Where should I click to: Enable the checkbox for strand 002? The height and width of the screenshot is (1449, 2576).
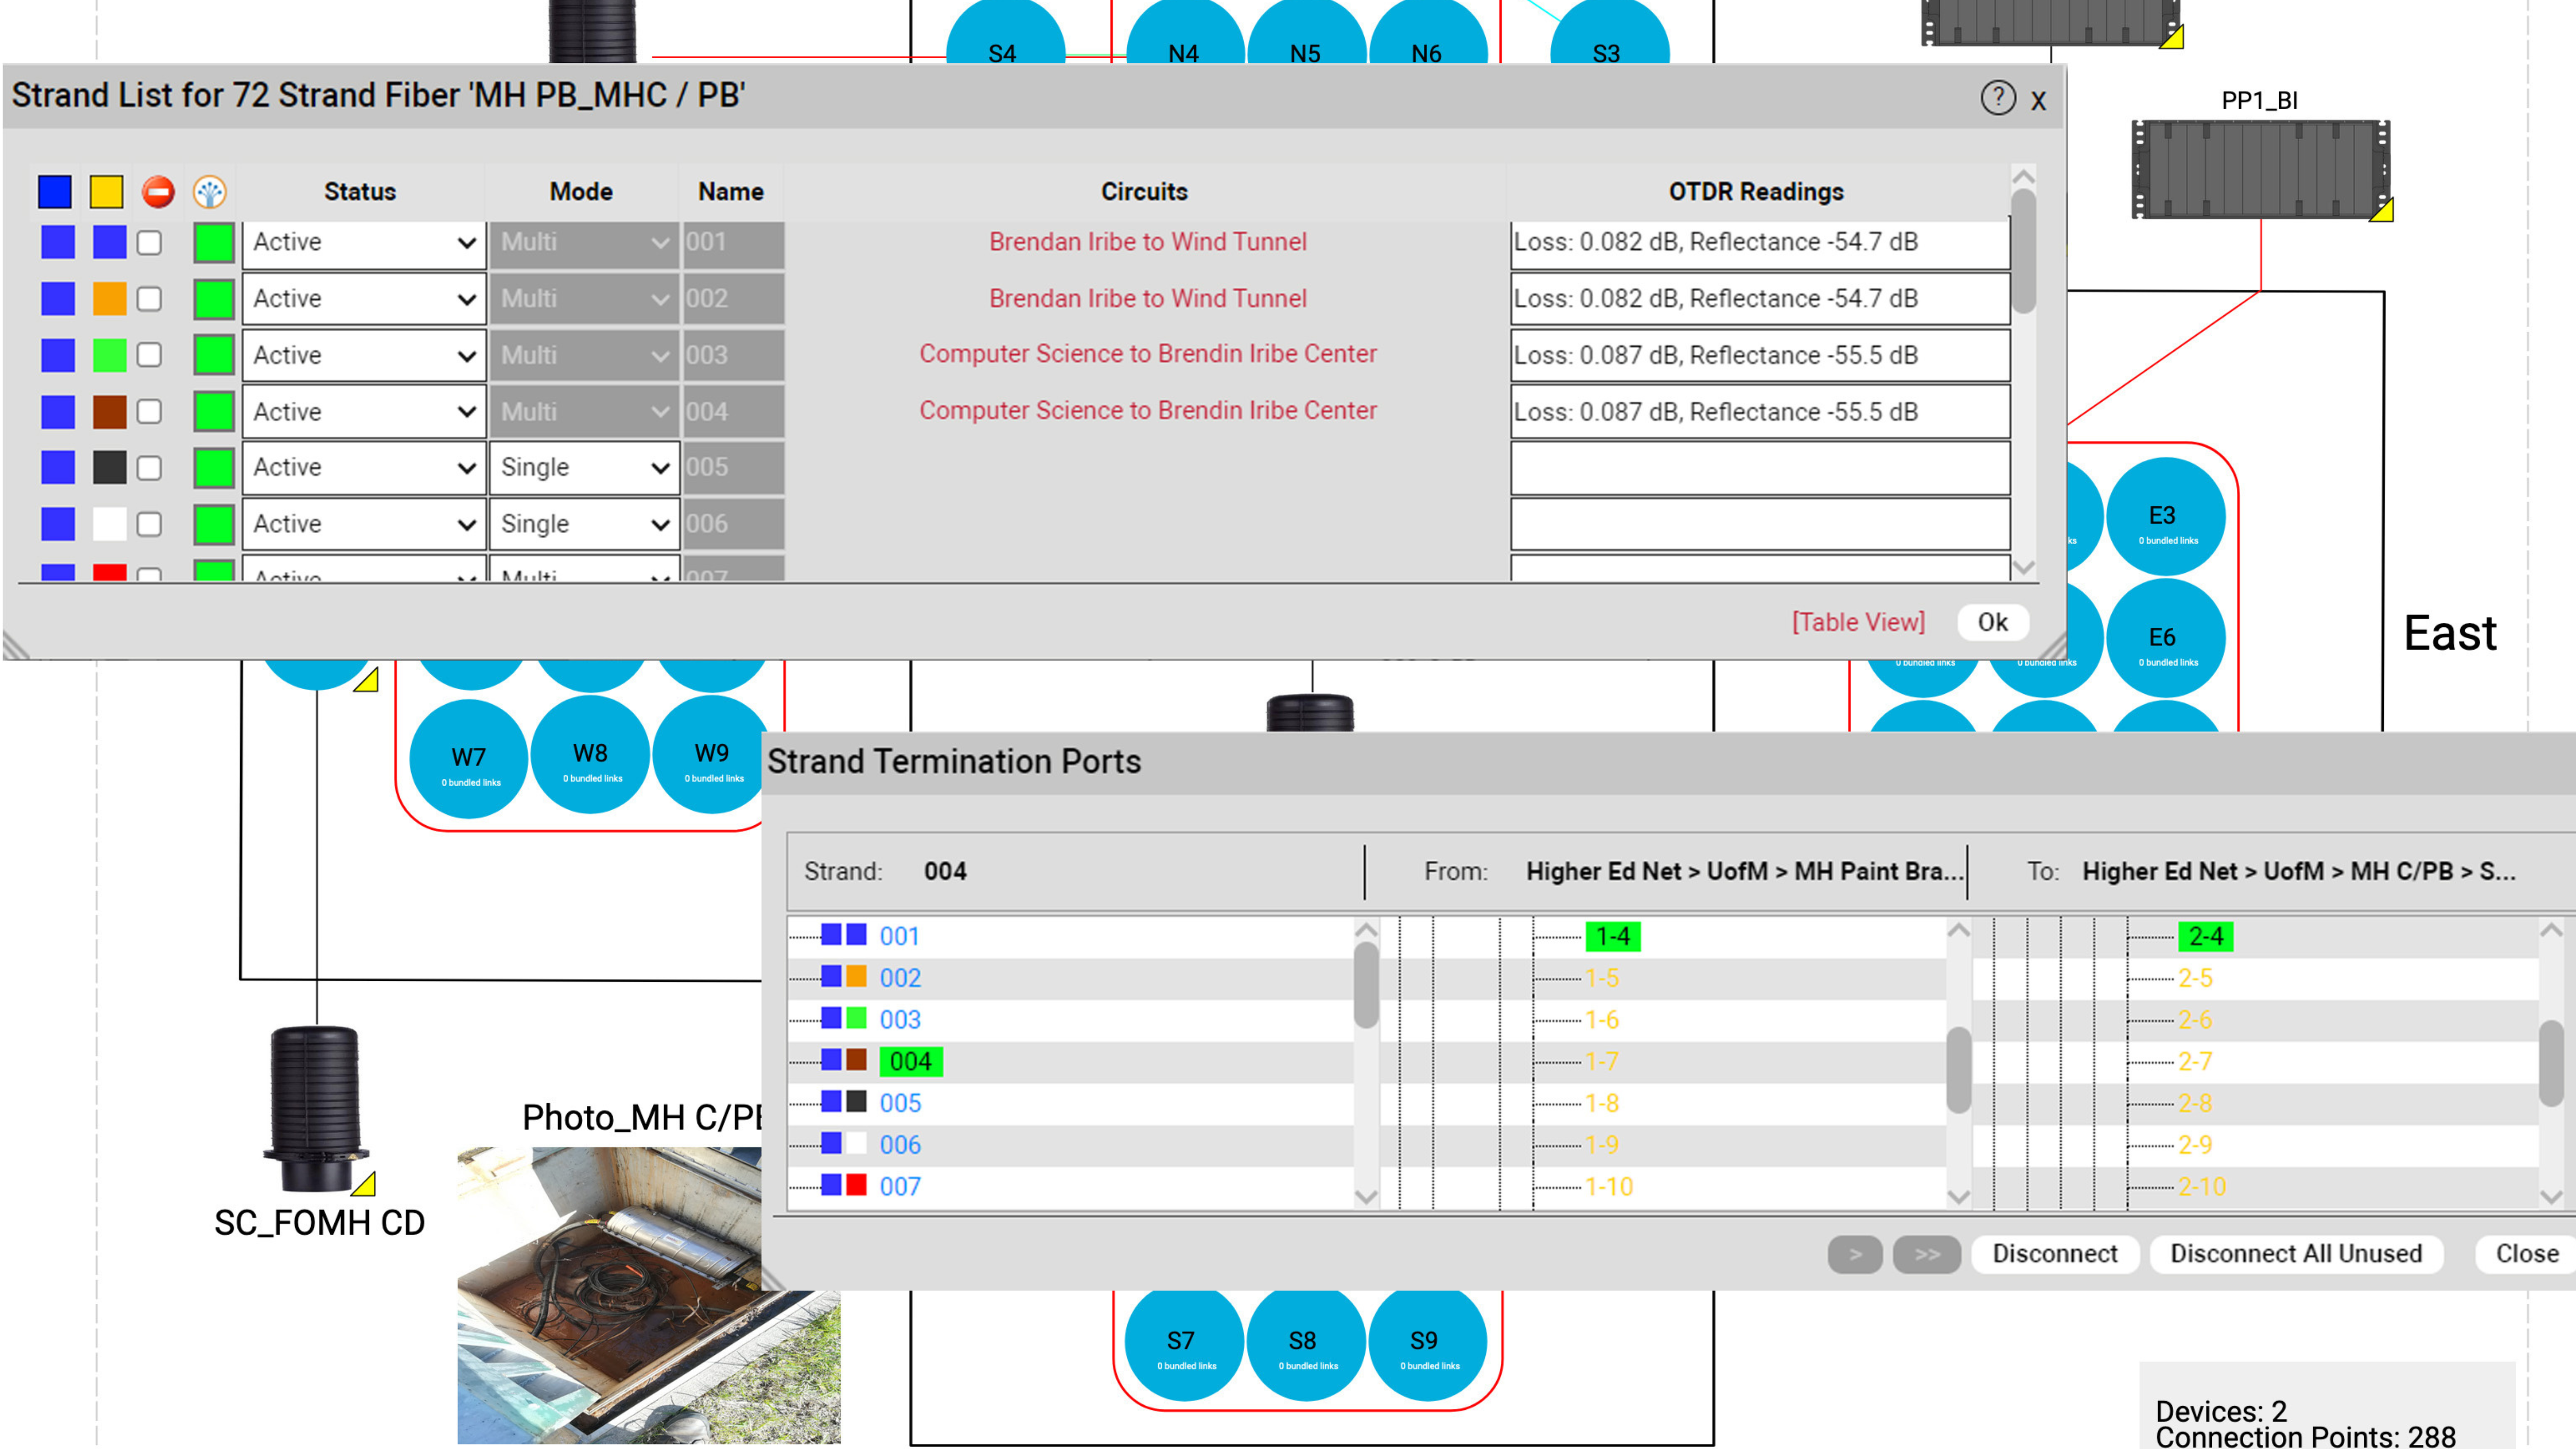click(x=148, y=298)
